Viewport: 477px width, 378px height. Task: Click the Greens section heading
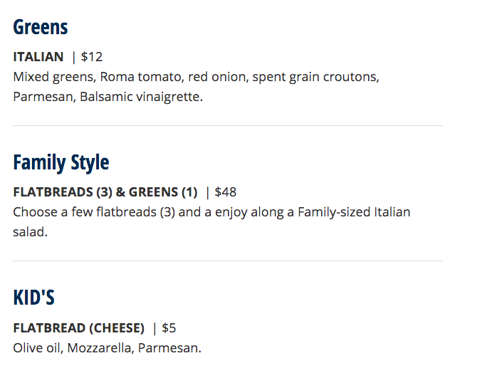click(41, 28)
